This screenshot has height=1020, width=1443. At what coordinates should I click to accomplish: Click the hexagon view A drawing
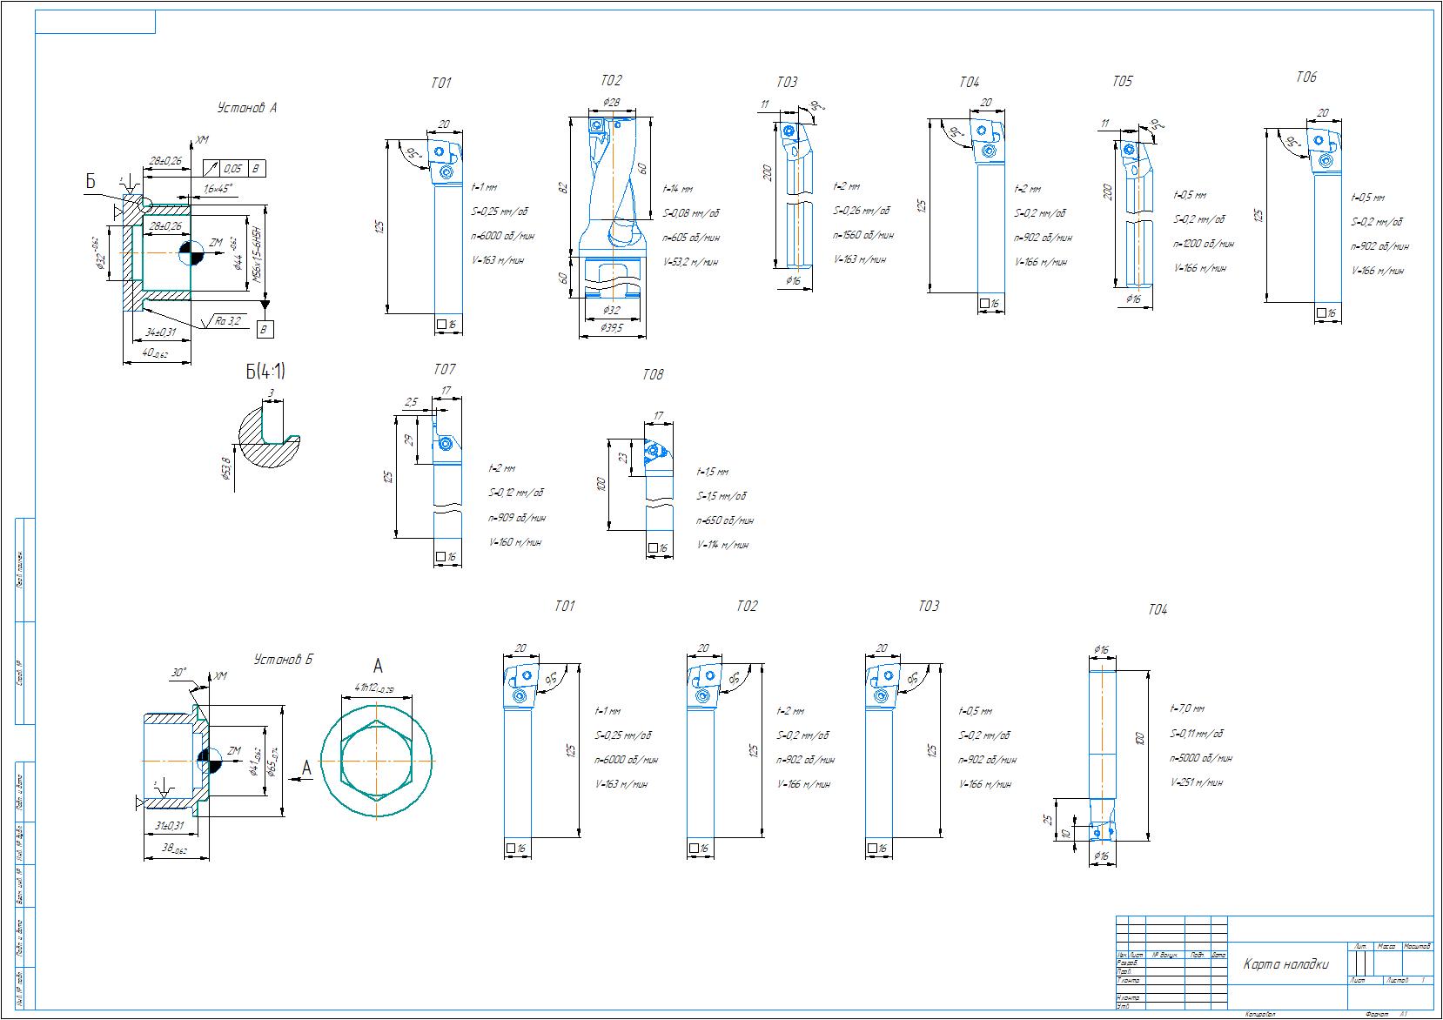(x=376, y=758)
